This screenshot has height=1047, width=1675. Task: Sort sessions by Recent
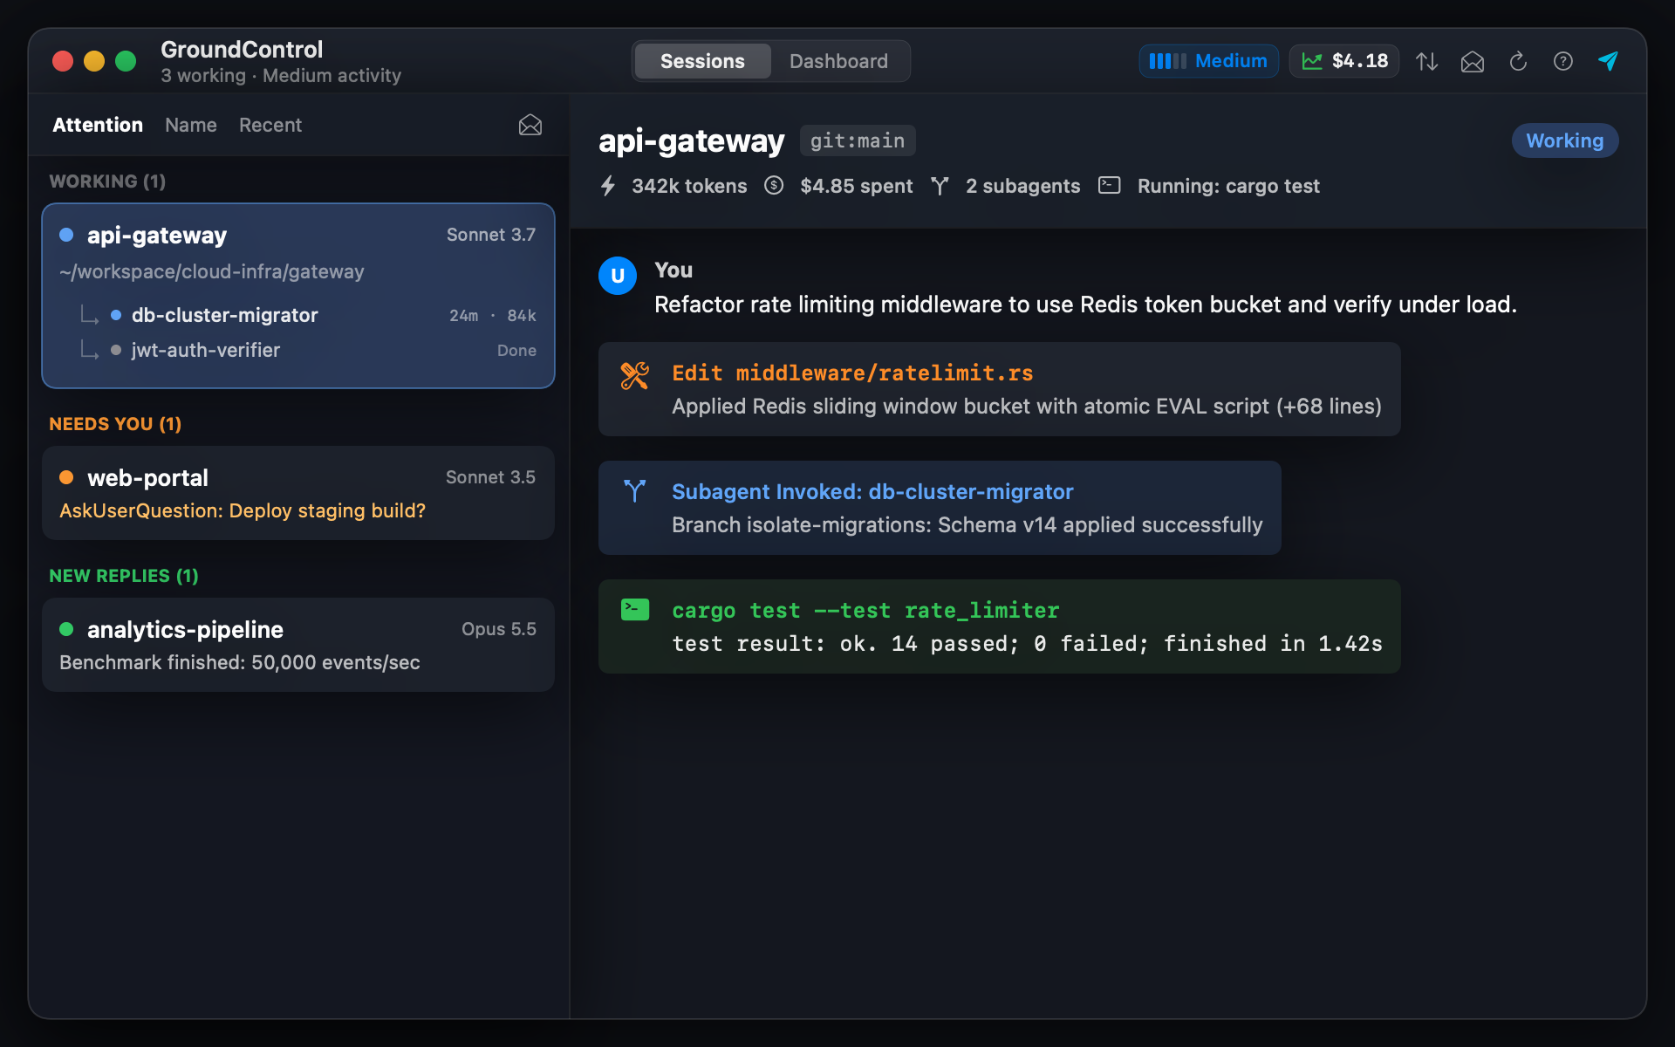[270, 125]
